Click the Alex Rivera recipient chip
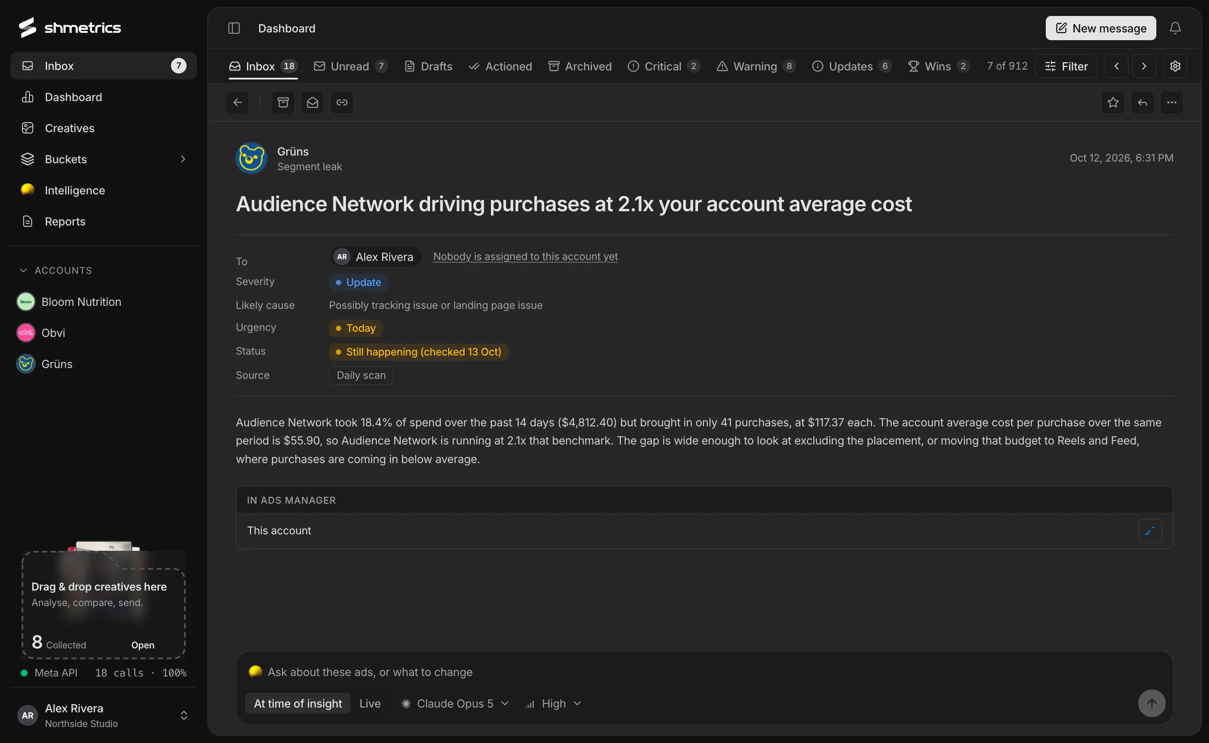 tap(375, 257)
